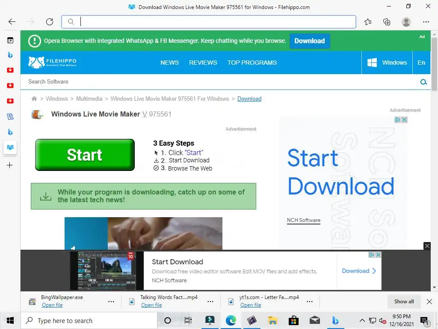
Task: Click Show all downloads button
Action: pos(404,302)
